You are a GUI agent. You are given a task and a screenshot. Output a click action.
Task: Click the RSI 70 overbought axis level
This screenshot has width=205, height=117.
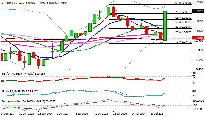coord(194,76)
